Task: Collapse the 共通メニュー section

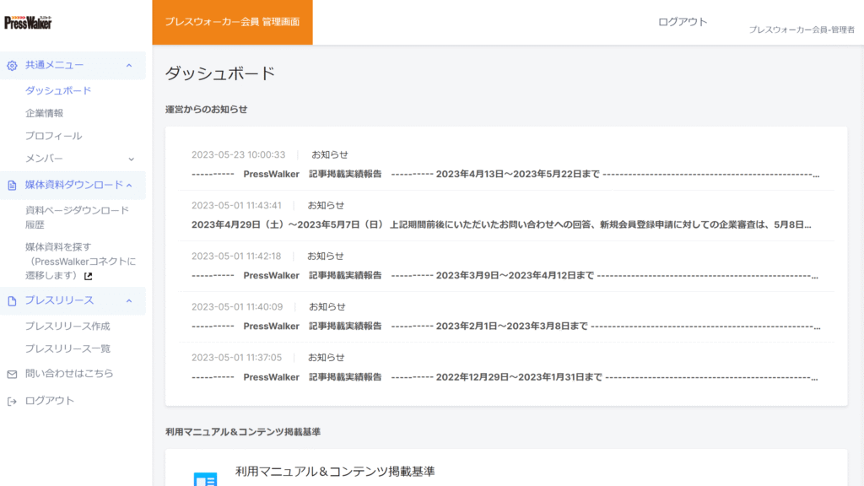Action: (129, 64)
